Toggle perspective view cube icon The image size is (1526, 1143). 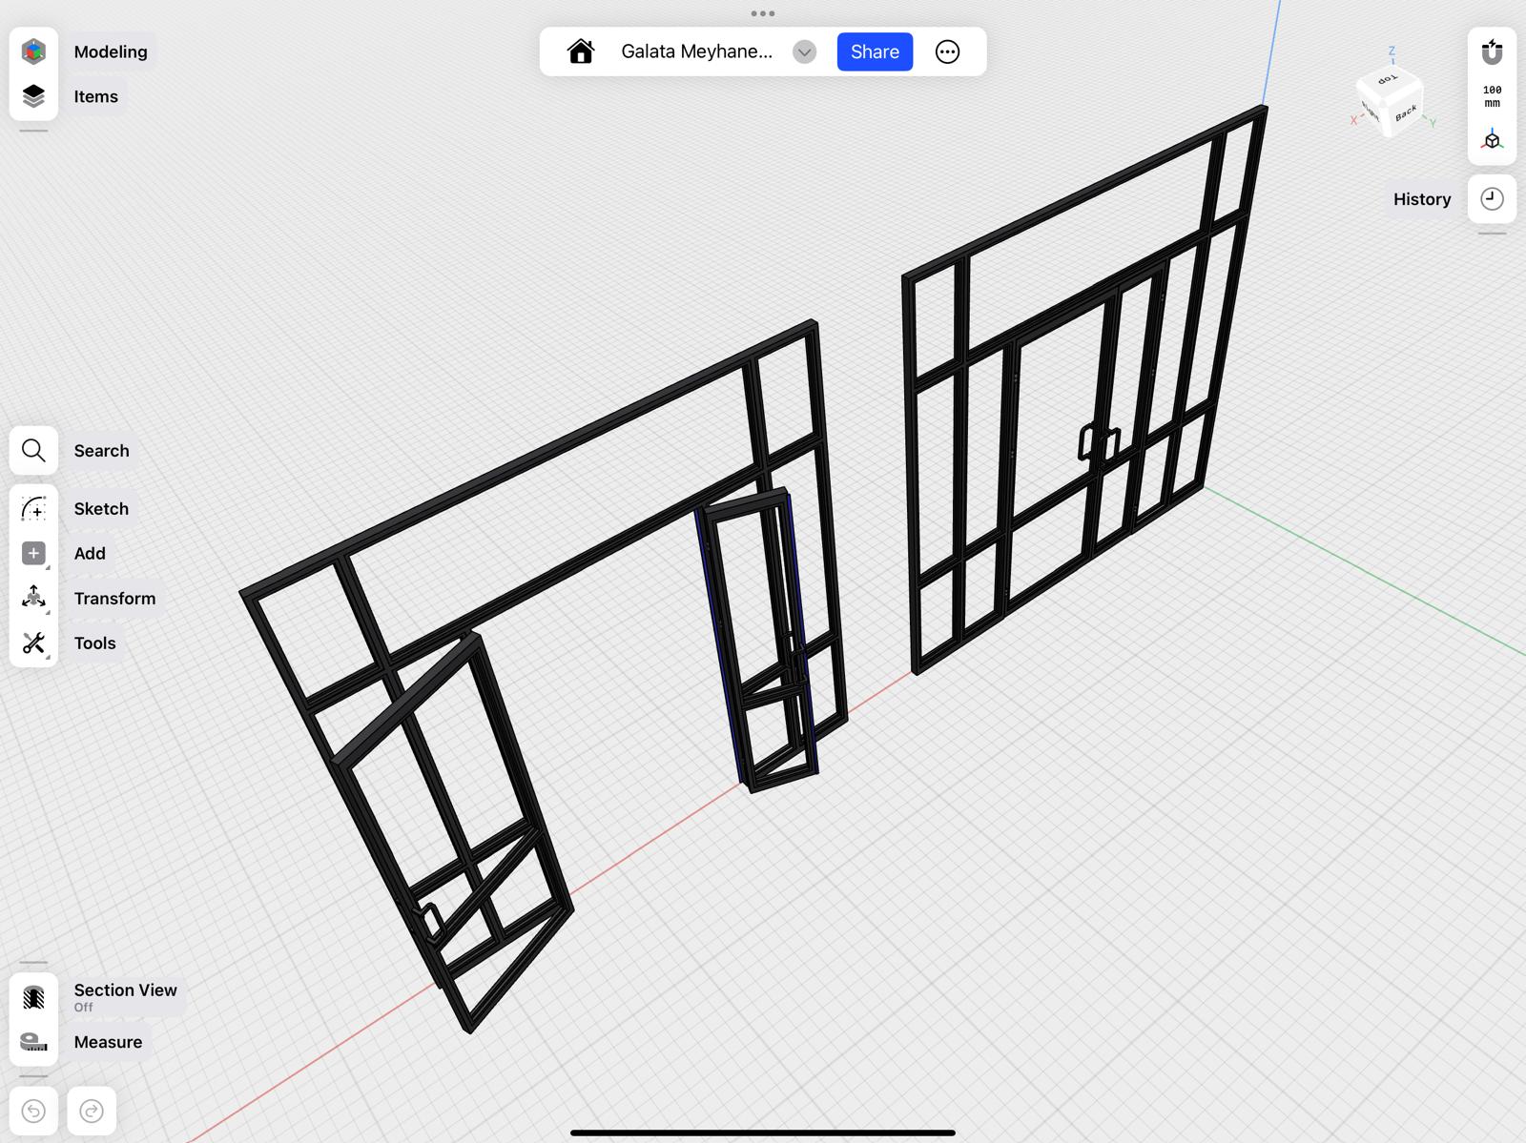click(x=1492, y=141)
